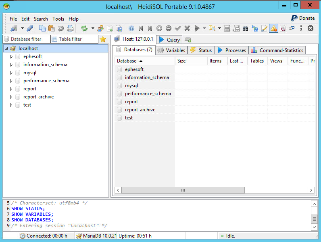
Task: Toggle the wrap long lines icon
Action: [292, 28]
